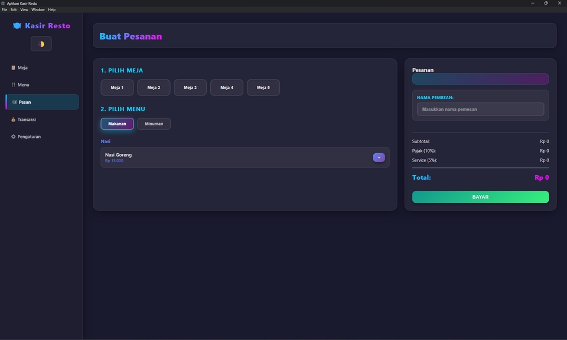This screenshot has height=340, width=567.
Task: Pick table Meja 4
Action: coord(227,87)
